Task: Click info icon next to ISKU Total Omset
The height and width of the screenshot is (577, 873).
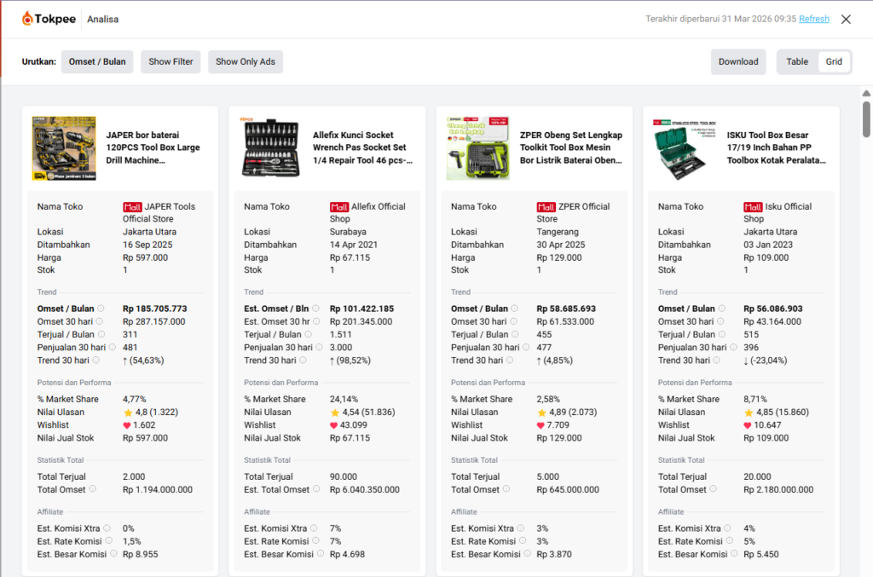Action: point(714,489)
